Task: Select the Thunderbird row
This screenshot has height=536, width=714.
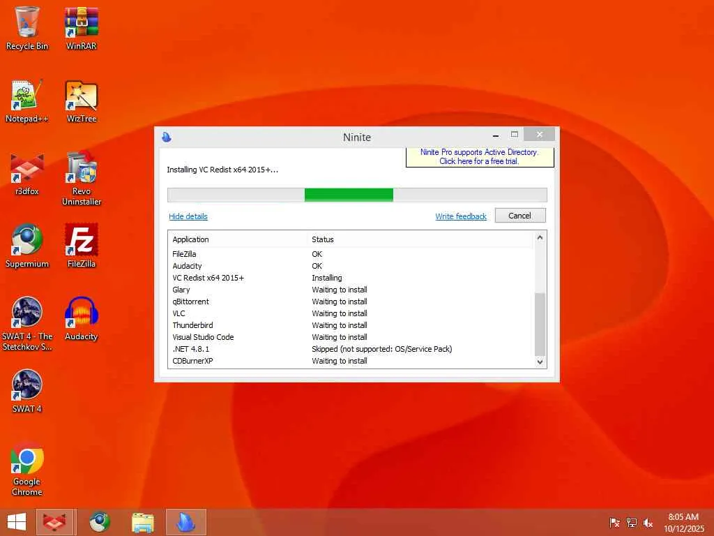Action: (351, 325)
